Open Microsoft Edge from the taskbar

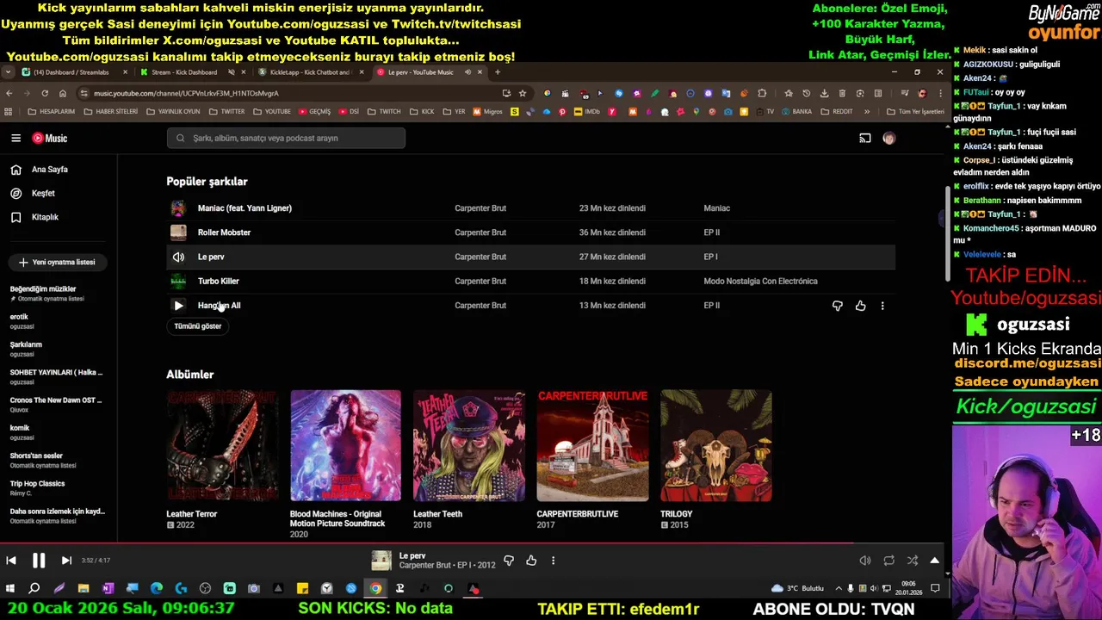point(156,589)
